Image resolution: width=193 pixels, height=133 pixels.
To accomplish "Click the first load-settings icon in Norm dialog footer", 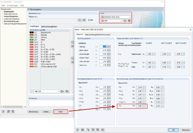I will [x=93, y=130].
